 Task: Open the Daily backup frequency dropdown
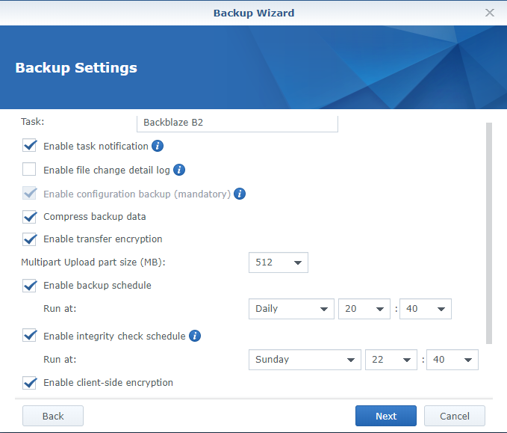coord(290,308)
